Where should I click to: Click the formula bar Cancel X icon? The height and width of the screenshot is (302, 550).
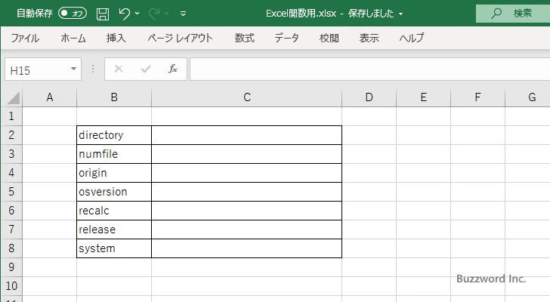click(118, 69)
